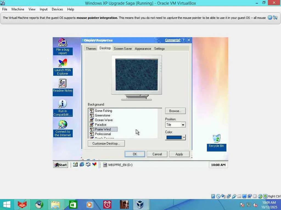Open the File a bug report shortcut
281x210 pixels.
tap(63, 46)
